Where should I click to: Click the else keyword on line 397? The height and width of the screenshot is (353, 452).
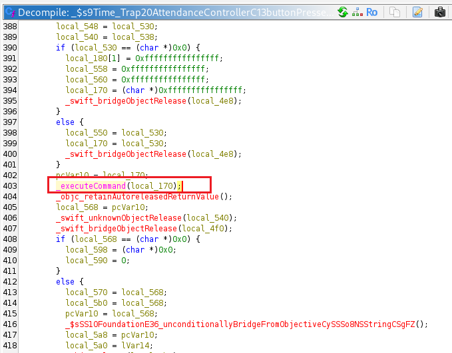pyautogui.click(x=66, y=122)
